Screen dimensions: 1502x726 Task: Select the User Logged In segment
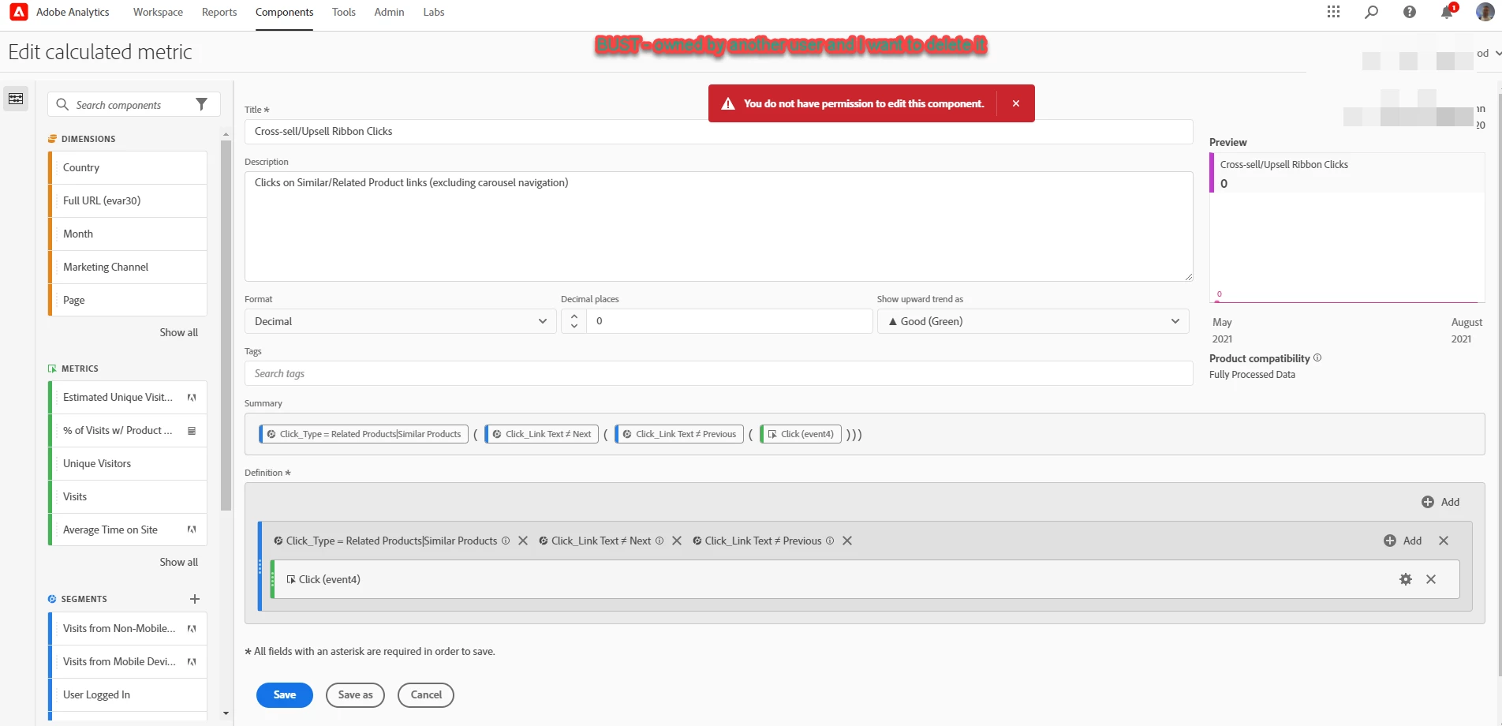tap(128, 694)
